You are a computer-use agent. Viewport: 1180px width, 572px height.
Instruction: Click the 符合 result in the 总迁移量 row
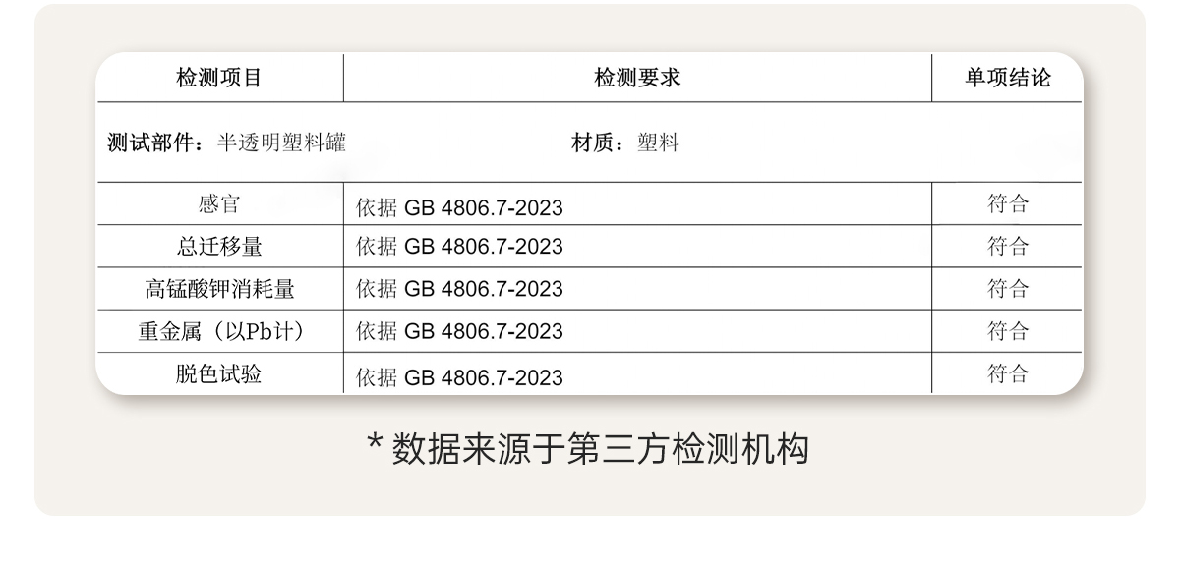(1007, 246)
